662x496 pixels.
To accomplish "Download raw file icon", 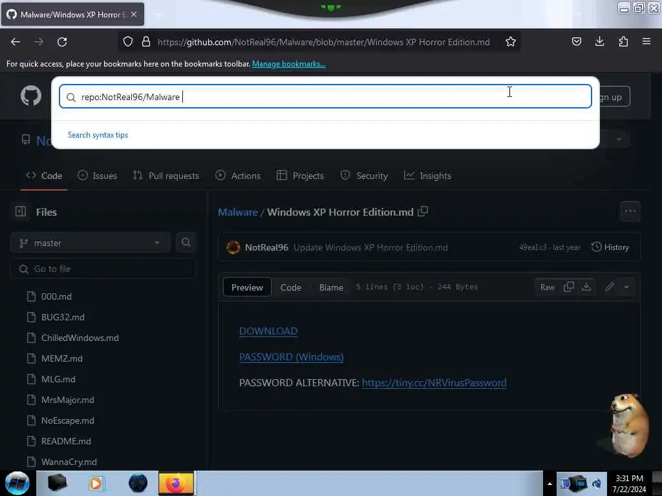I will [x=586, y=287].
